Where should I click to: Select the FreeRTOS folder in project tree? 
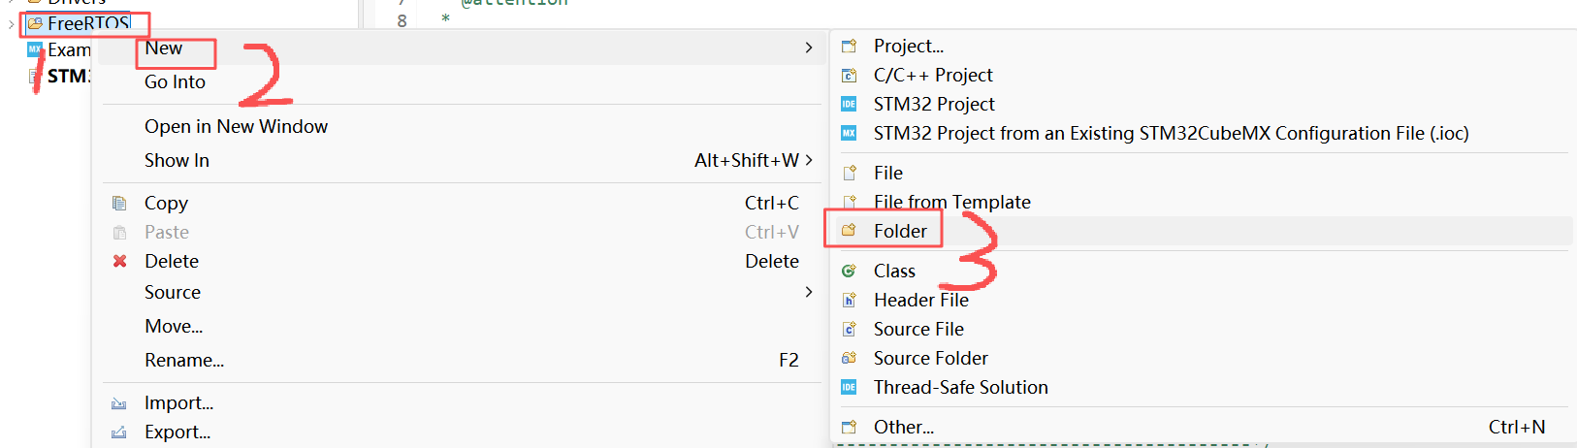coord(88,23)
